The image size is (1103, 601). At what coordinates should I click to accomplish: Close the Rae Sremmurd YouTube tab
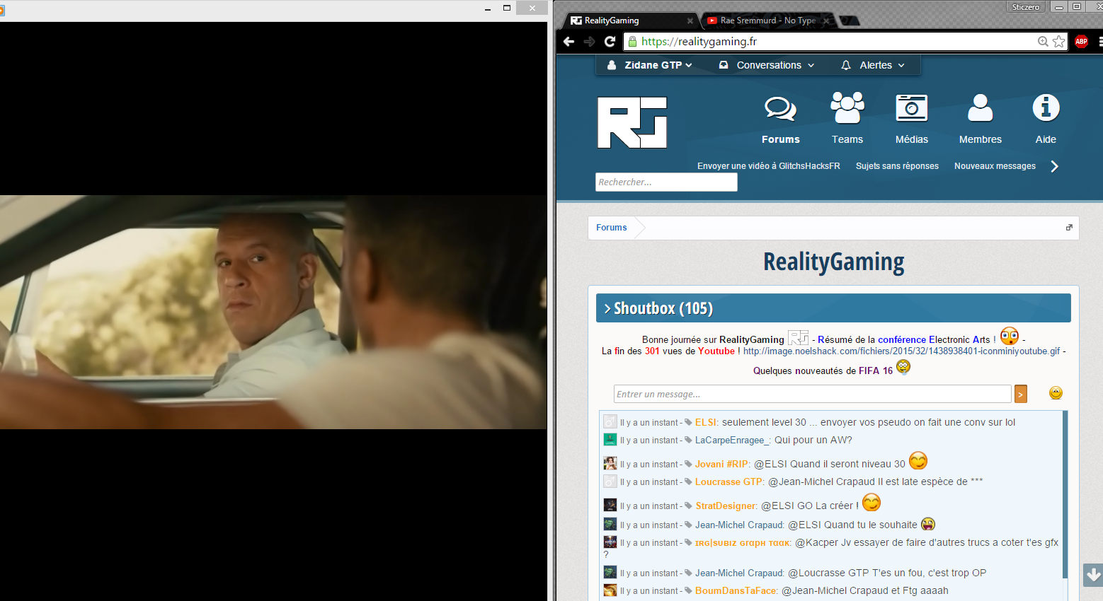point(826,21)
